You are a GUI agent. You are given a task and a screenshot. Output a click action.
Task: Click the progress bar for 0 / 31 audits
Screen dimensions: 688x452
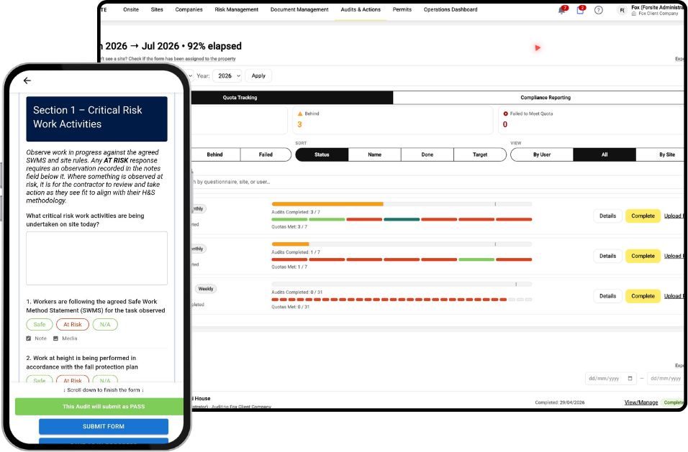(402, 285)
